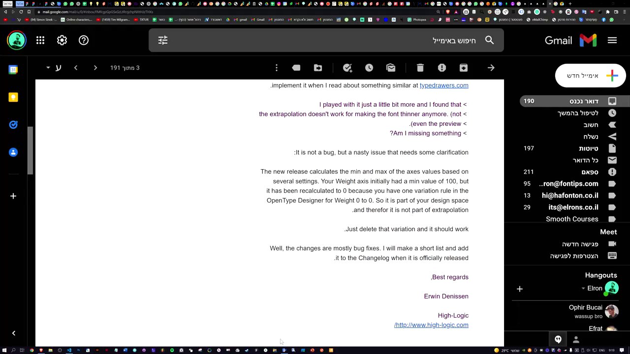Open the דואר נכנס inbox folder
The width and height of the screenshot is (630, 354).
point(568,101)
